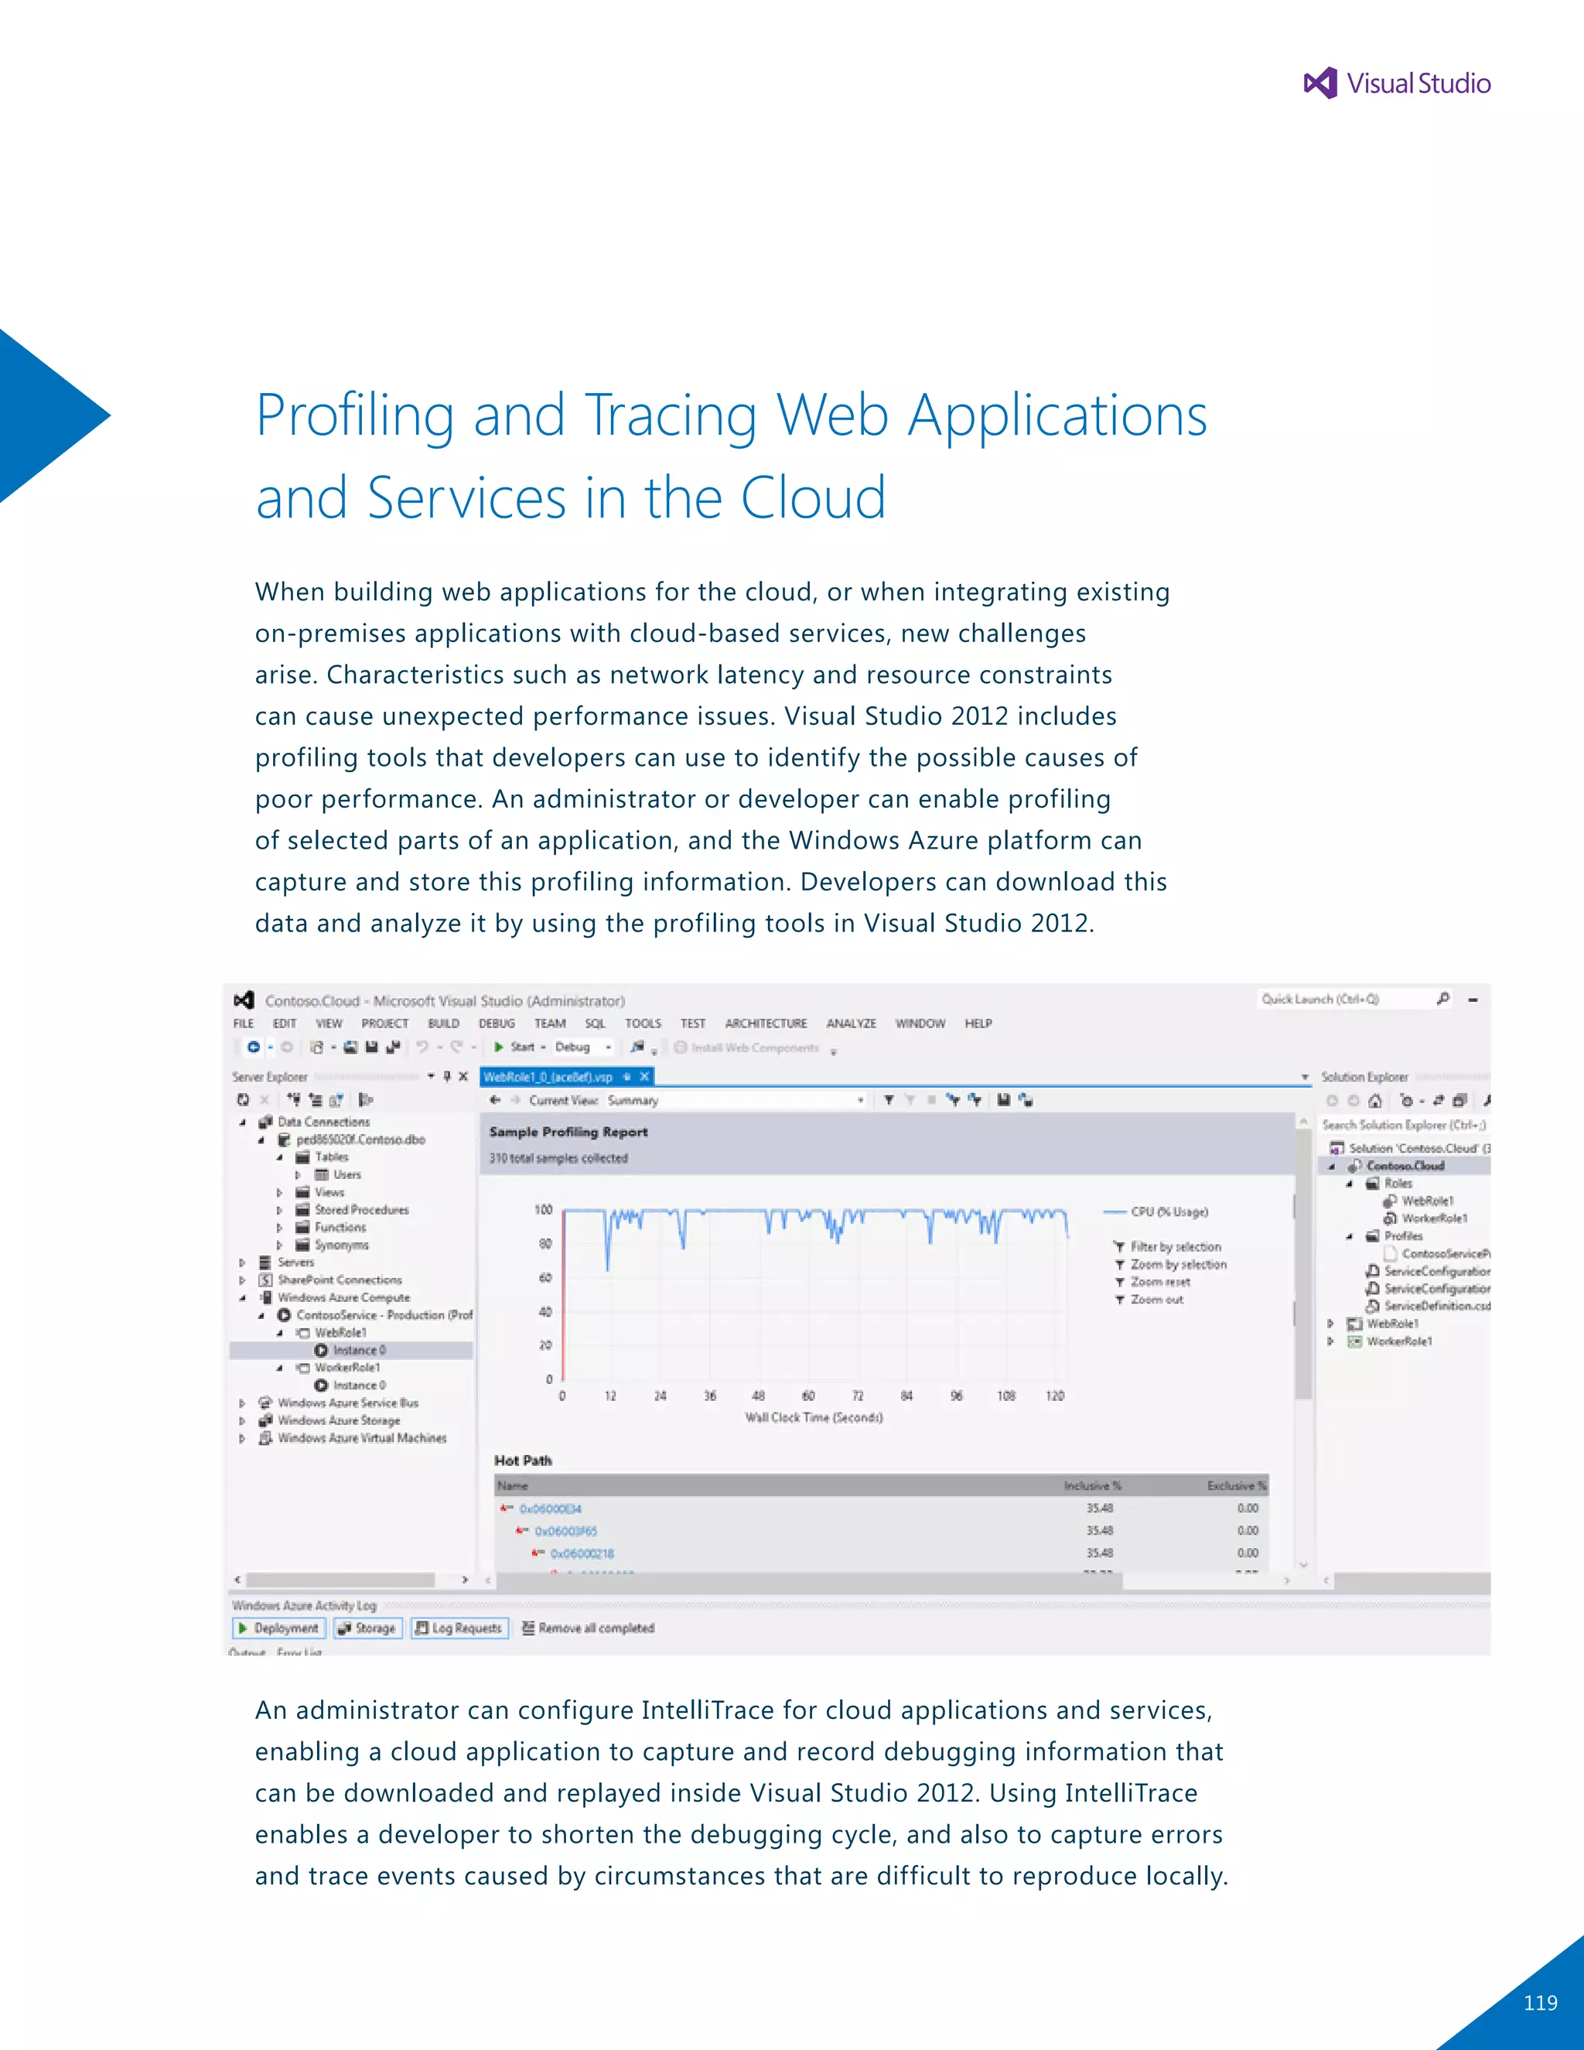This screenshot has width=1584, height=2050.
Task: Open the ANALYZE menu
Action: pos(851,1024)
